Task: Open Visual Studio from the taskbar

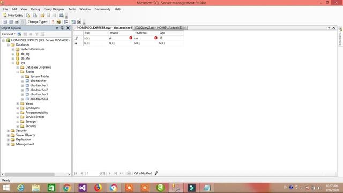Action: pos(83,188)
